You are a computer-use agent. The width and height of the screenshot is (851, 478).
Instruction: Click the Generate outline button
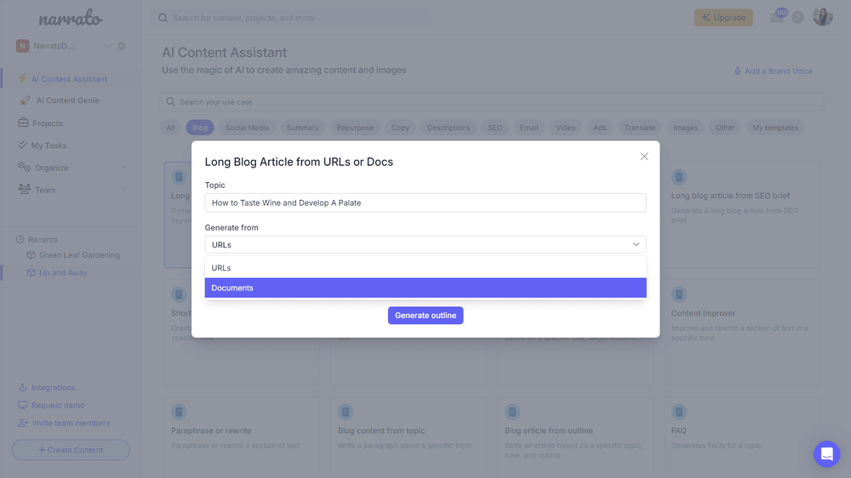click(425, 316)
